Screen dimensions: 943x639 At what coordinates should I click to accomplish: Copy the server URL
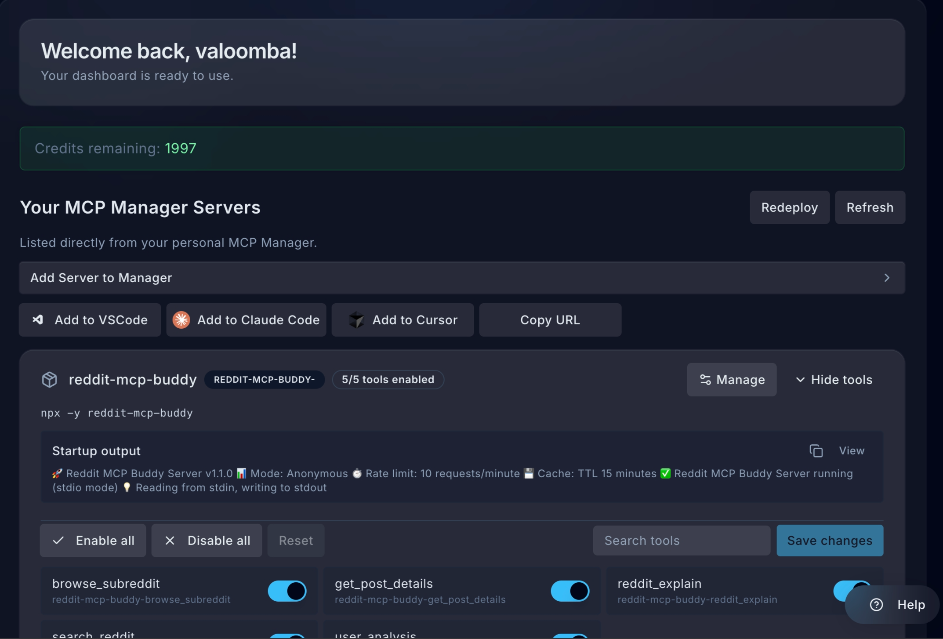(x=550, y=320)
